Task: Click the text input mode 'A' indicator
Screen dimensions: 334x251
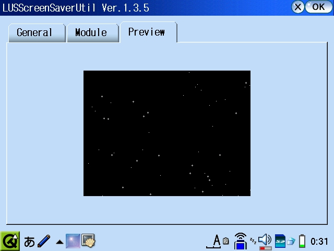Action: (216, 241)
